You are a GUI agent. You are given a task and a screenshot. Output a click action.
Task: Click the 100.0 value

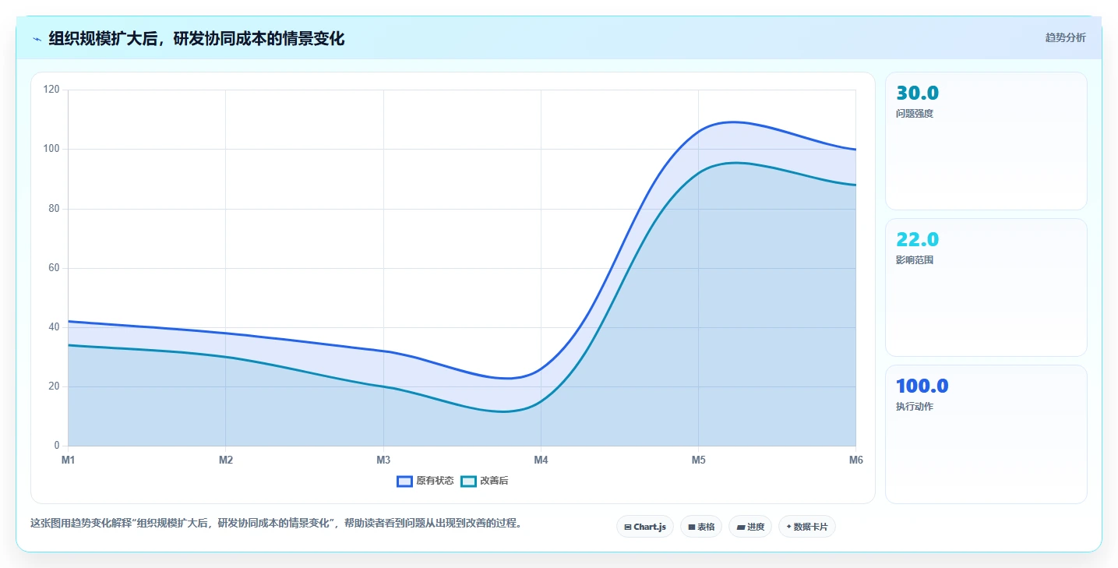922,386
